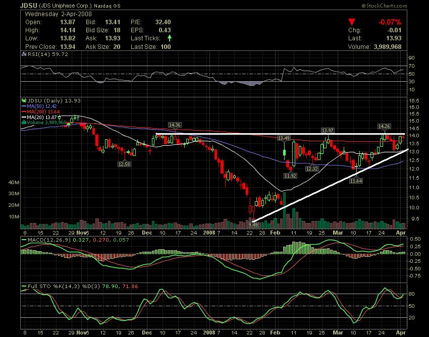Screen dimensions: 429x337
Task: Click the Bid Size value 18
Action: tap(117, 30)
